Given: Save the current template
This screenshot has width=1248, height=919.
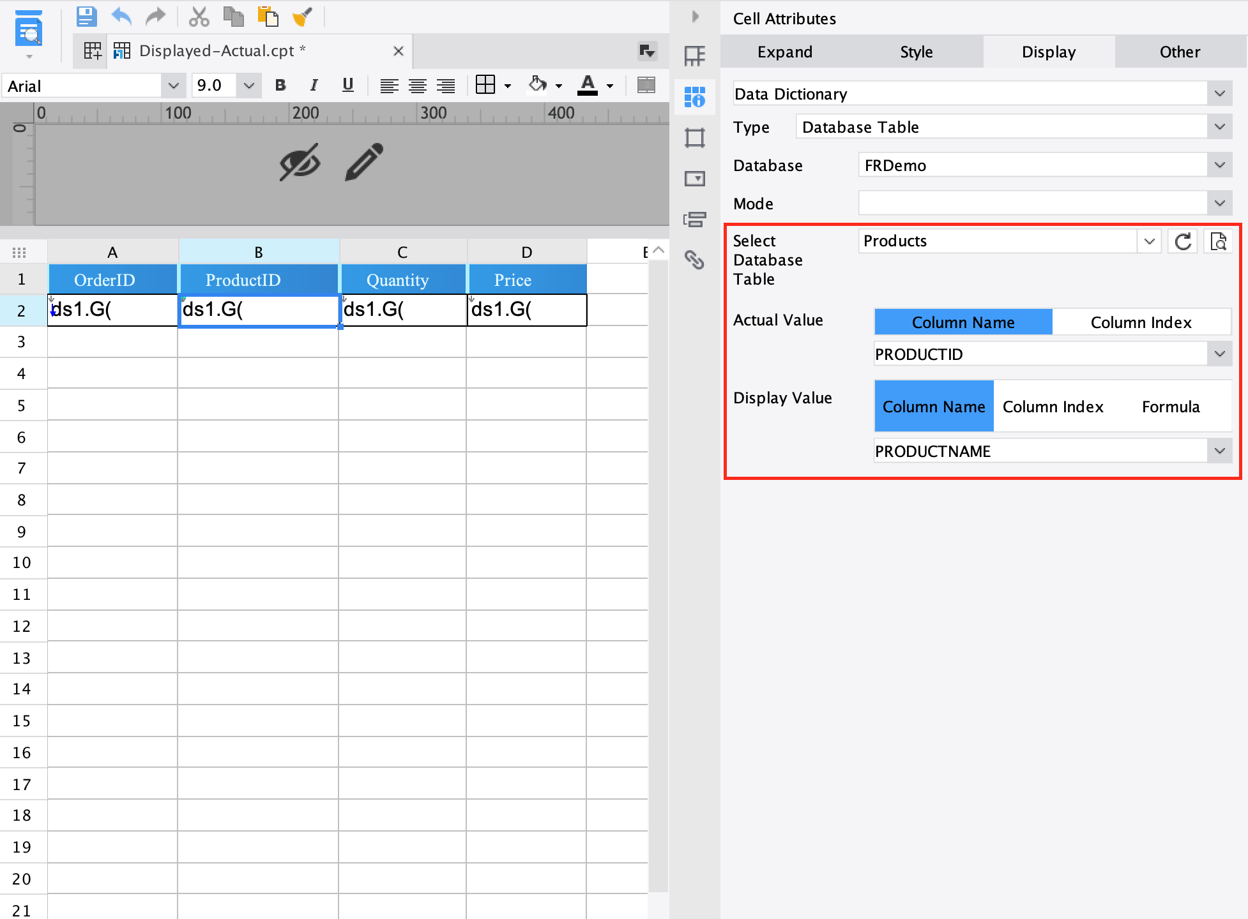Looking at the screenshot, I should pyautogui.click(x=86, y=17).
